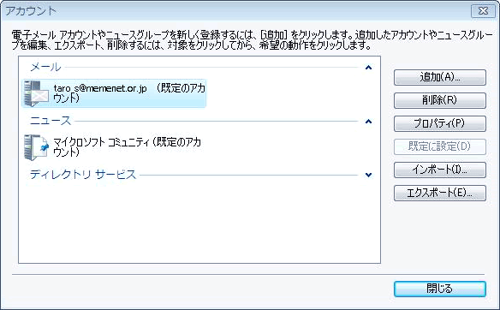Click the mail account server icon
This screenshot has width=500, height=310.
tap(36, 93)
